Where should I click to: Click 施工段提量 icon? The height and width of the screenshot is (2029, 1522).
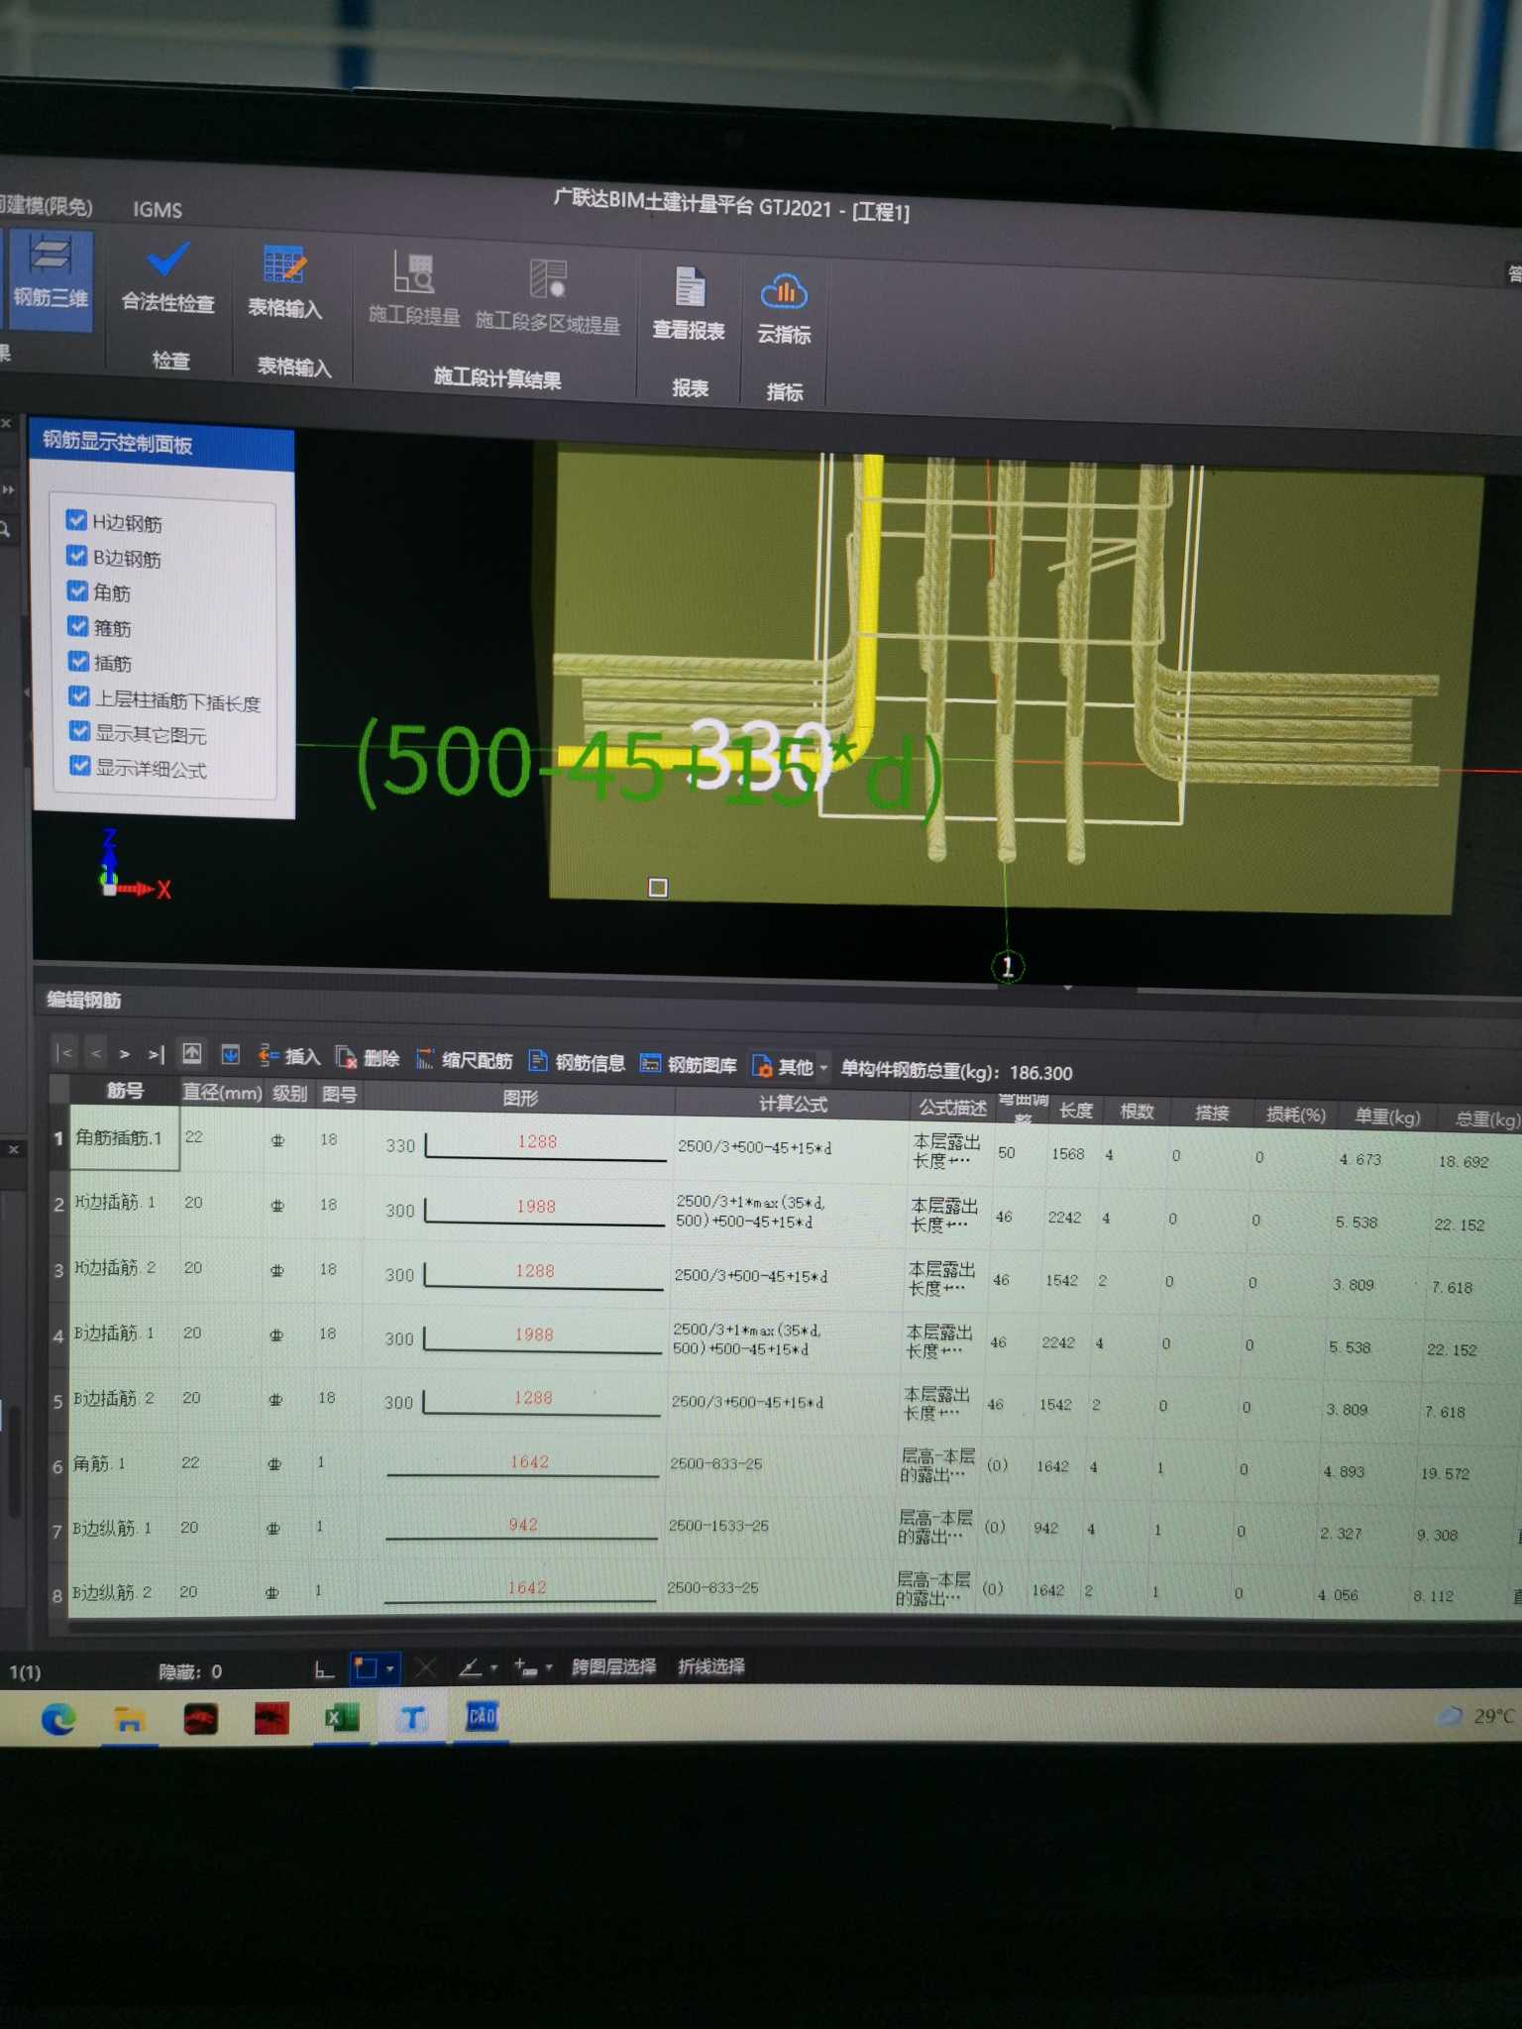[x=414, y=288]
